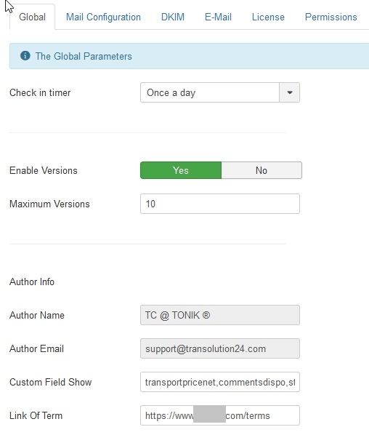Image resolution: width=369 pixels, height=435 pixels.
Task: Click the Author Info heading
Action: pos(32,282)
